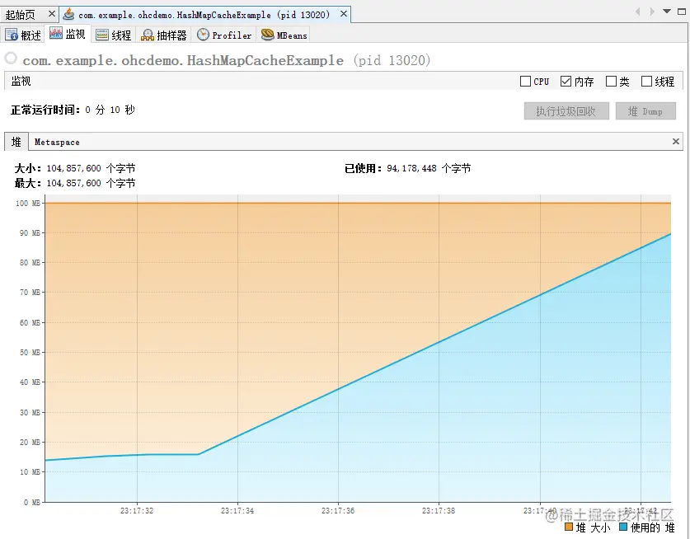Switch to the Metaspace sub-tab
The image size is (690, 539).
coord(57,142)
